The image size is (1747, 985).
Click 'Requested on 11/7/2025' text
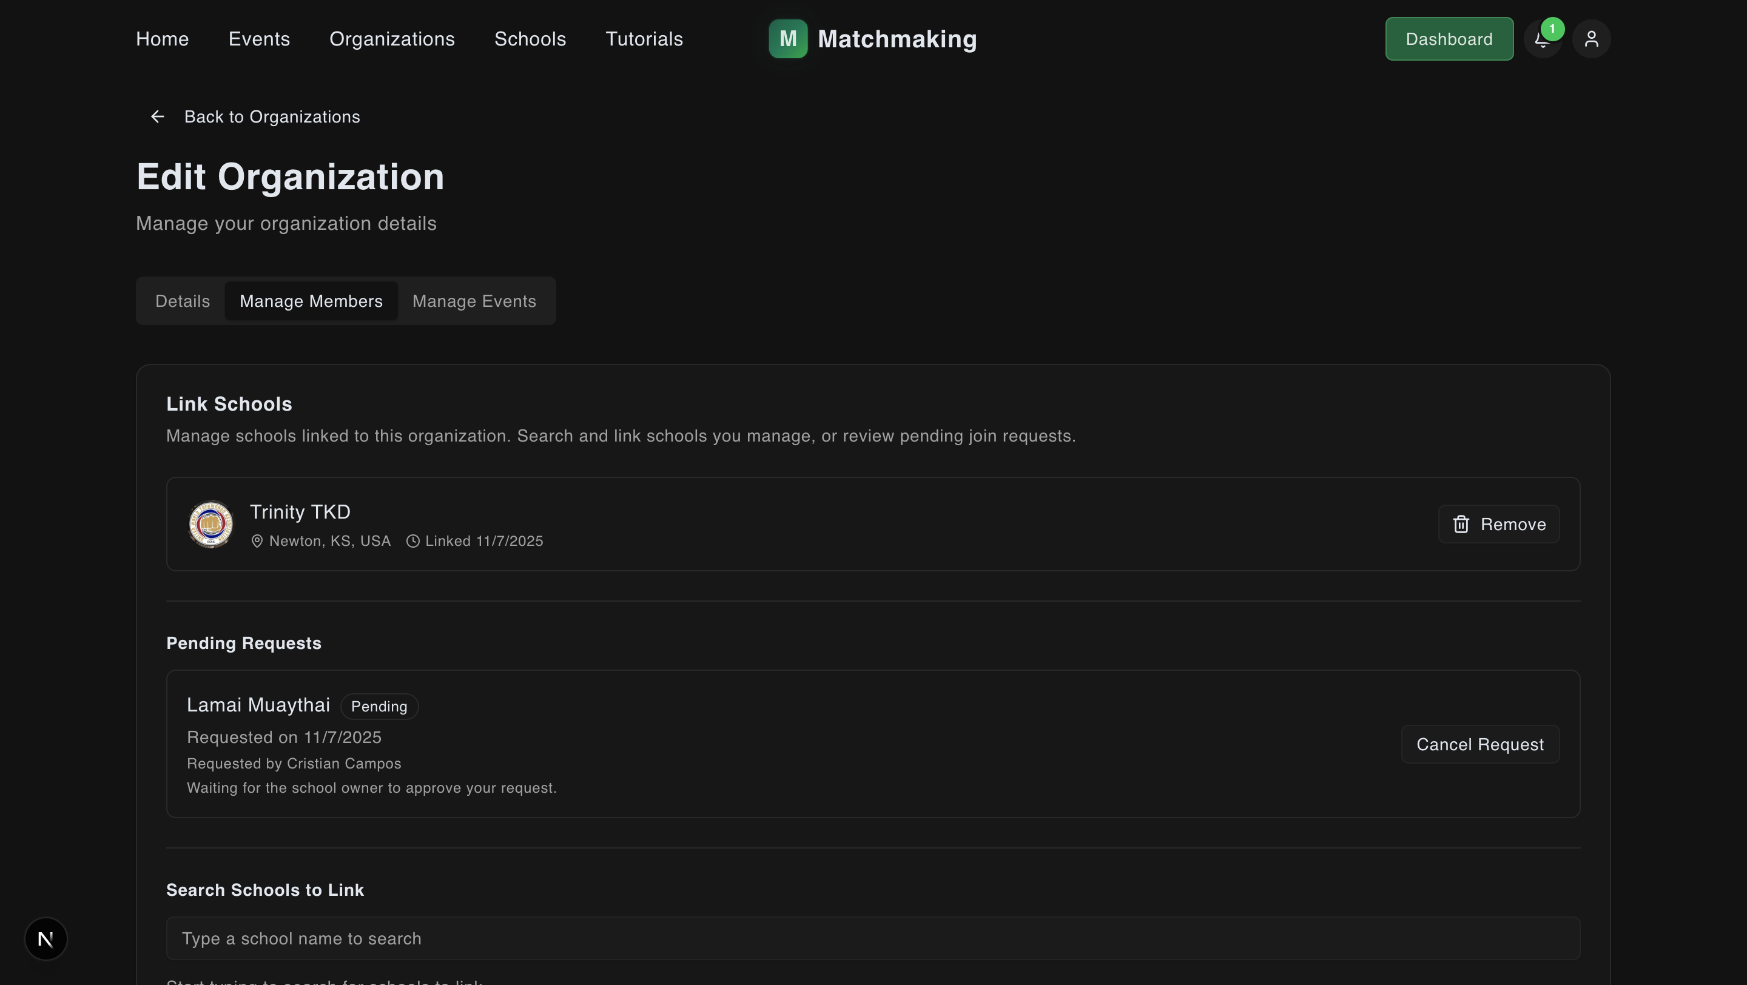[x=284, y=737]
